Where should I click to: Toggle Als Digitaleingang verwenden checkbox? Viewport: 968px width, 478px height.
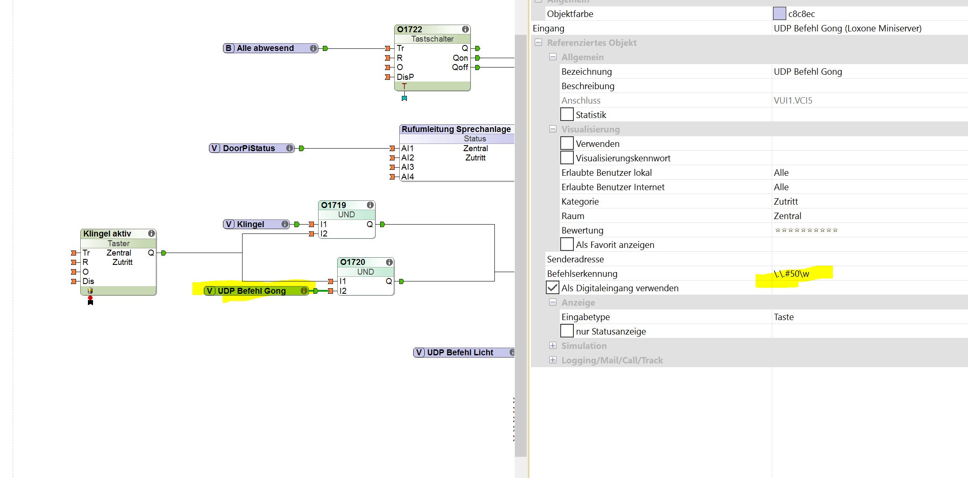pyautogui.click(x=552, y=288)
